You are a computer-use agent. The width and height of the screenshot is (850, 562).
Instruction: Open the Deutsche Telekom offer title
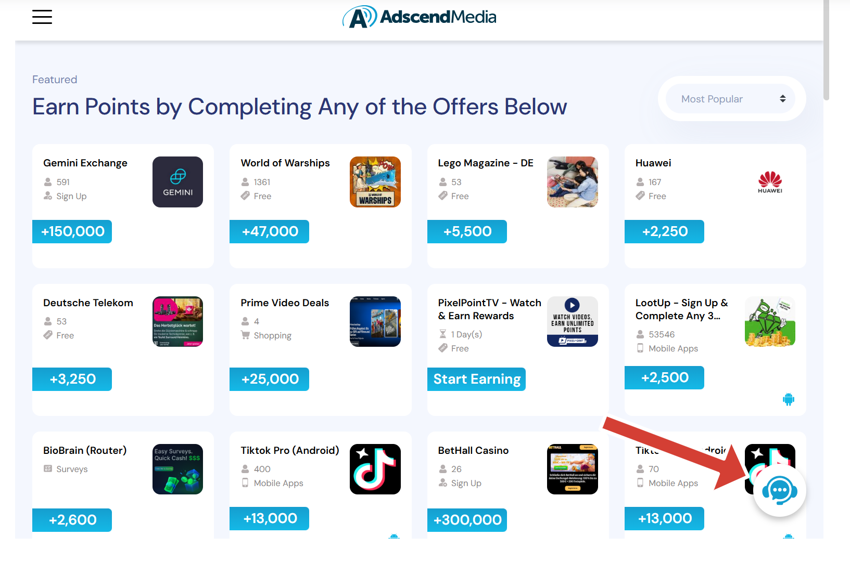pos(88,303)
